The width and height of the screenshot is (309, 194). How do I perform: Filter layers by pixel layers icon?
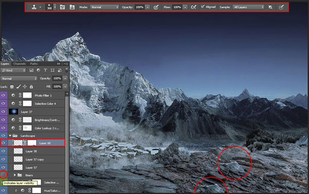click(x=31, y=70)
